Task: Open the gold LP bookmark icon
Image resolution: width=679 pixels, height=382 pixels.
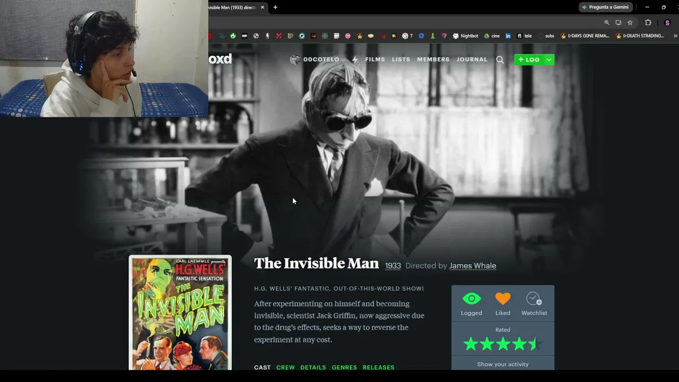Action: pyautogui.click(x=290, y=36)
